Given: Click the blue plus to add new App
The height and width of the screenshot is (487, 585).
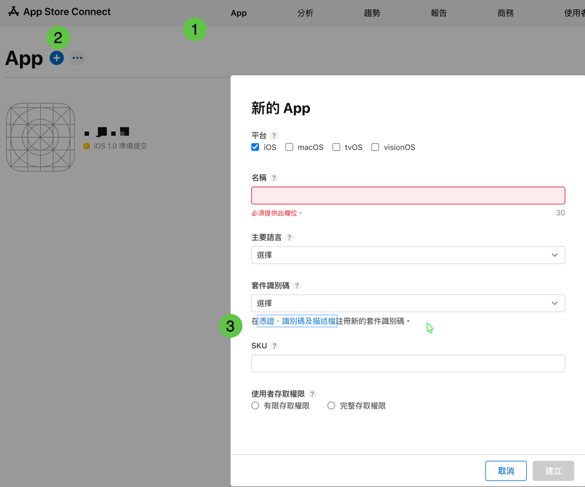Looking at the screenshot, I should tap(56, 57).
